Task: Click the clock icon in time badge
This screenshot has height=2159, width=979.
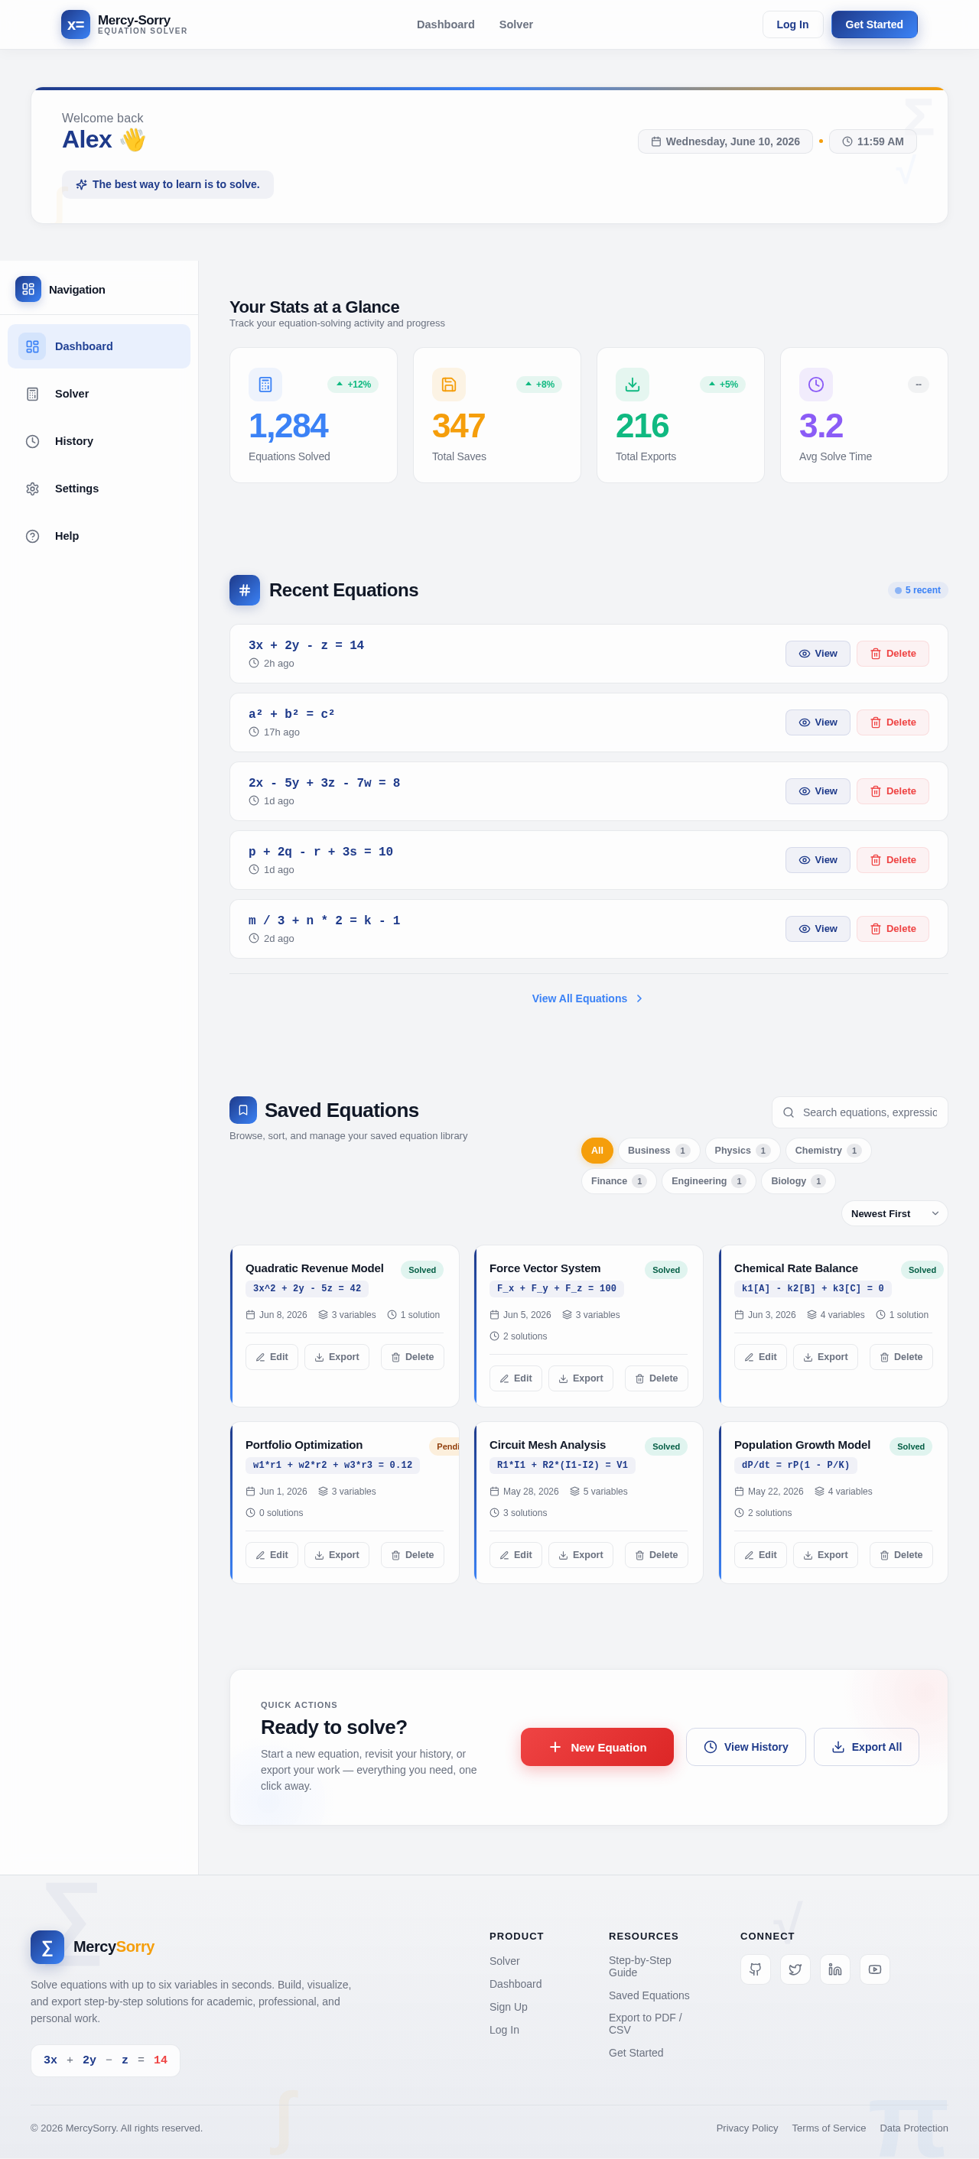Action: pos(847,141)
